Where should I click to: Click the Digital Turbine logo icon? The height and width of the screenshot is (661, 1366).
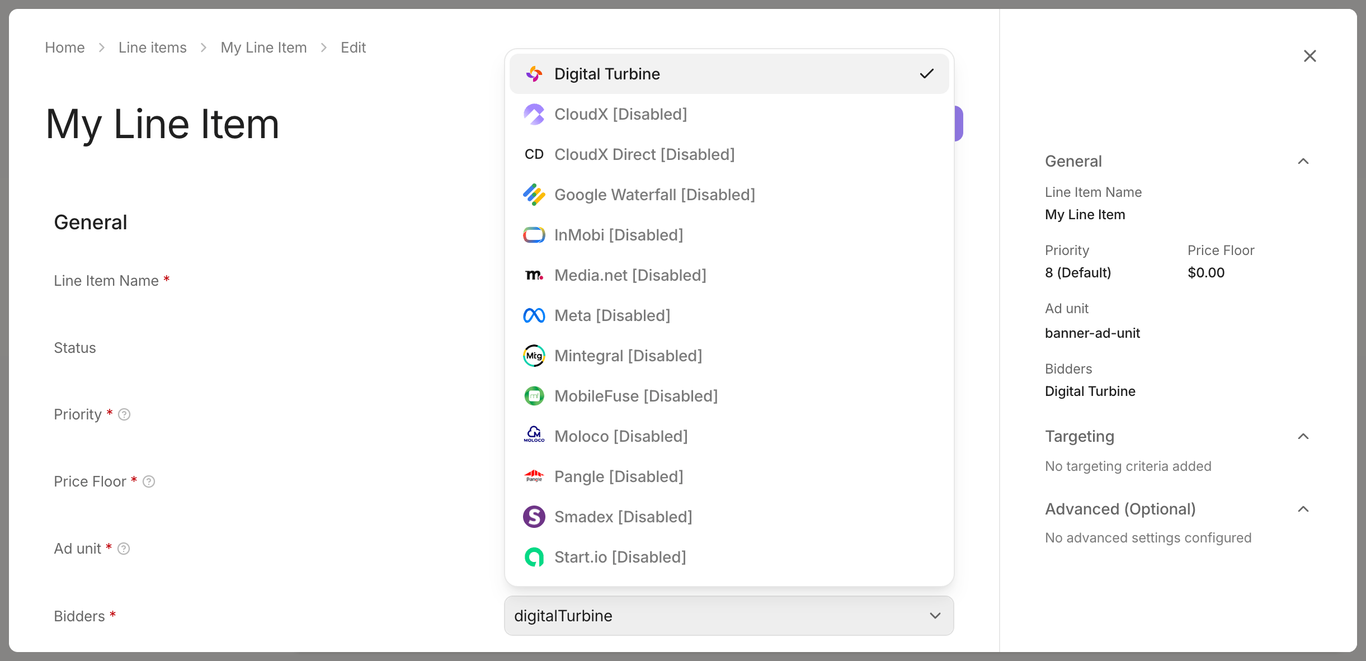click(534, 74)
